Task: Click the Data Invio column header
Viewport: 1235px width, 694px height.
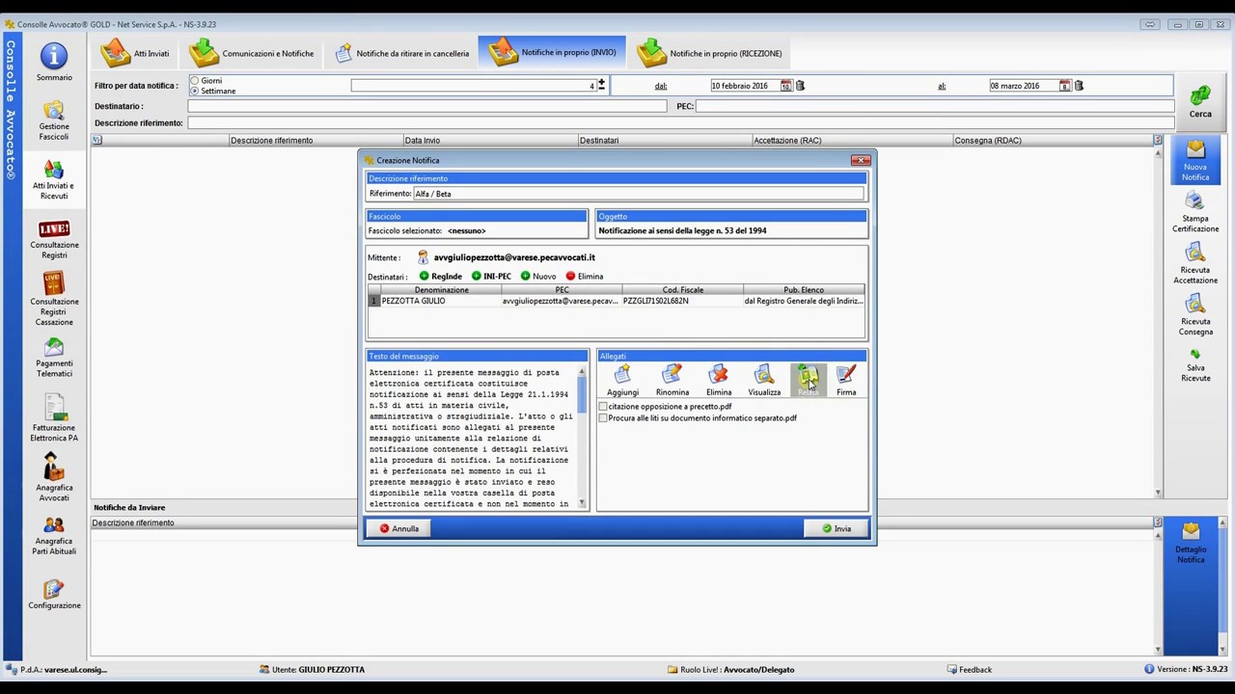Action: pyautogui.click(x=489, y=141)
